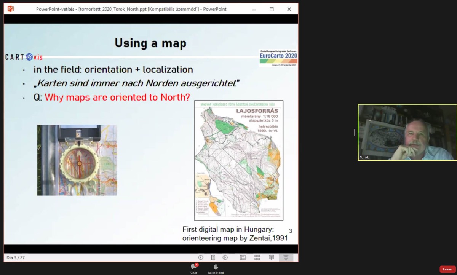Open the Chat panel
Viewport: 457px width, 275px height.
tap(194, 269)
